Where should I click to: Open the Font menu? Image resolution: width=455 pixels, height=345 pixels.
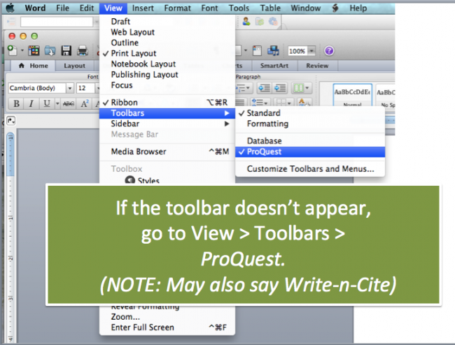click(209, 8)
